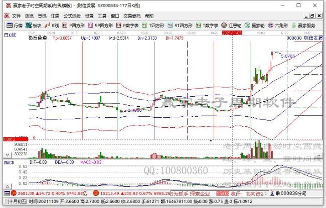
Task: Click the small triangle marker on time axis
Action: tap(211, 140)
